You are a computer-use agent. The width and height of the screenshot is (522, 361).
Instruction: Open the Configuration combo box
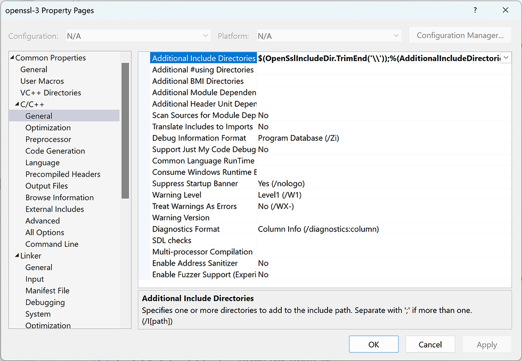(138, 36)
